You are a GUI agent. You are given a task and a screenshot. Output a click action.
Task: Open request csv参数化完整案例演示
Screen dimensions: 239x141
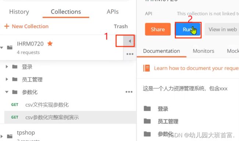(x=52, y=117)
